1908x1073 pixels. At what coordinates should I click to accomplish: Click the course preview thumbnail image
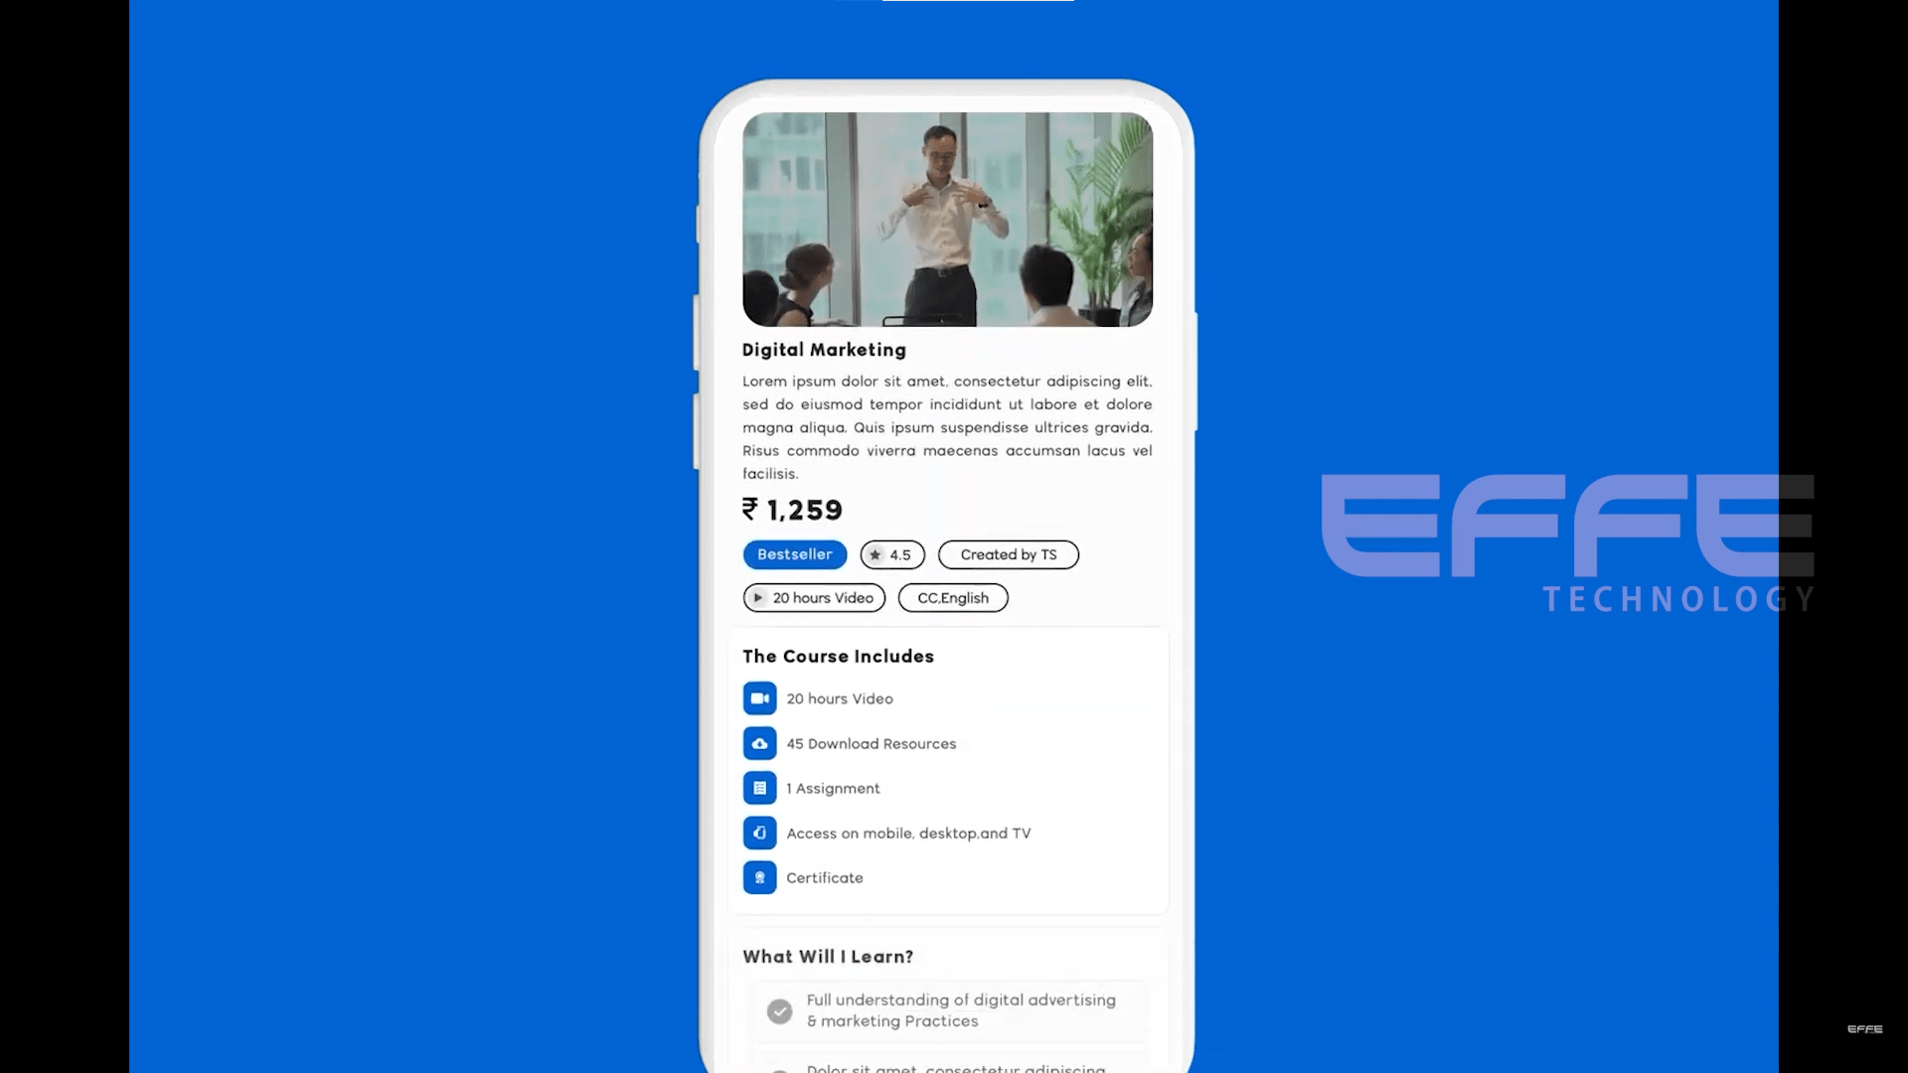pyautogui.click(x=949, y=219)
